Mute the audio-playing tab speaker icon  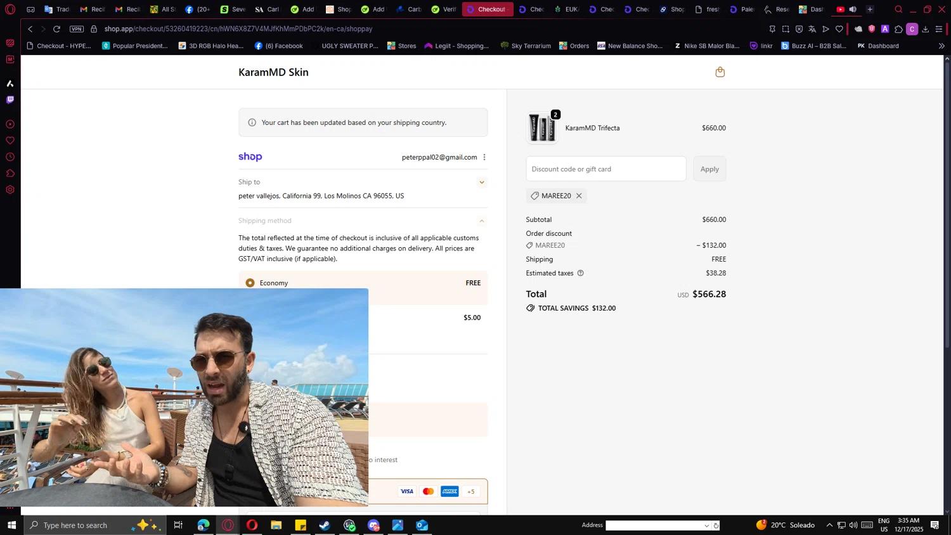point(853,10)
